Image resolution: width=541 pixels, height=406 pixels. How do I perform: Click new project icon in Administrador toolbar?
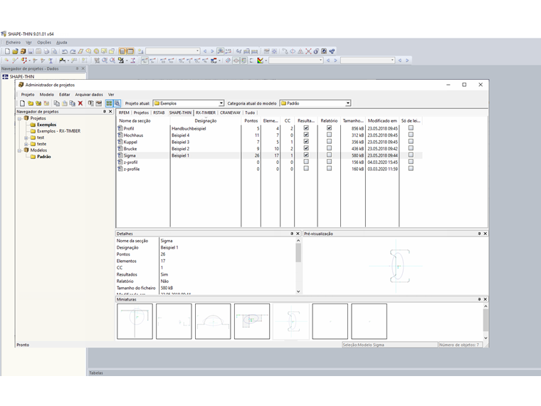[x=23, y=103]
